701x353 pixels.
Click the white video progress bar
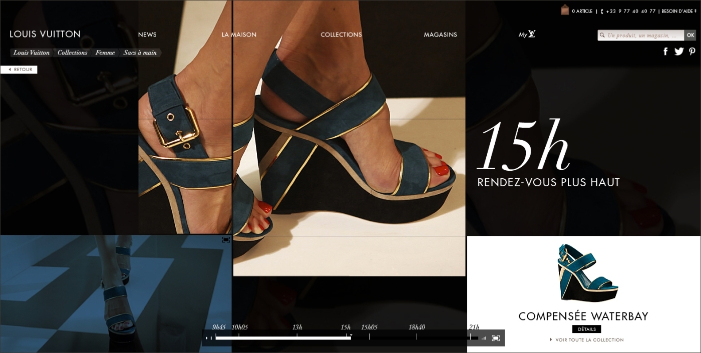click(x=283, y=338)
